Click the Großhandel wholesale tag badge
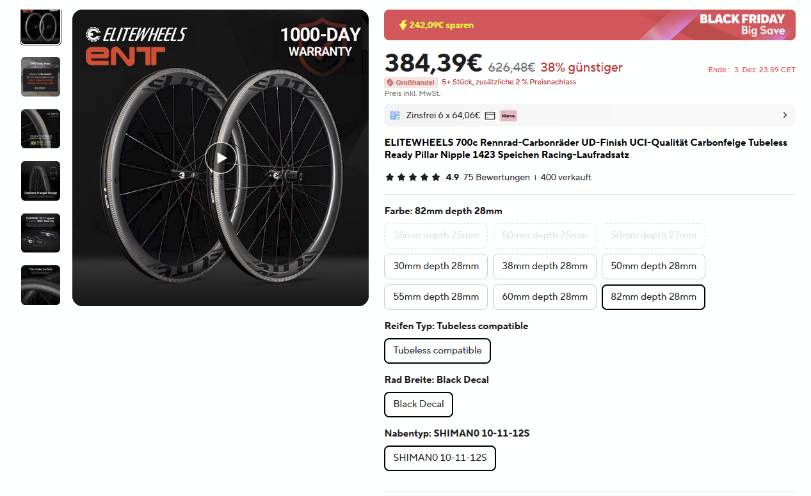 point(411,82)
